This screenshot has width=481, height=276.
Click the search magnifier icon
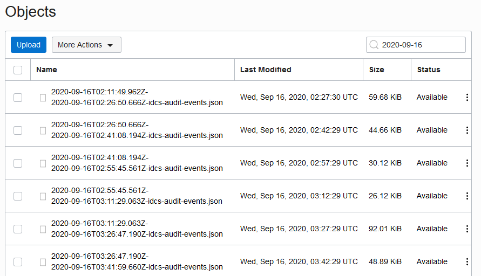(x=374, y=45)
